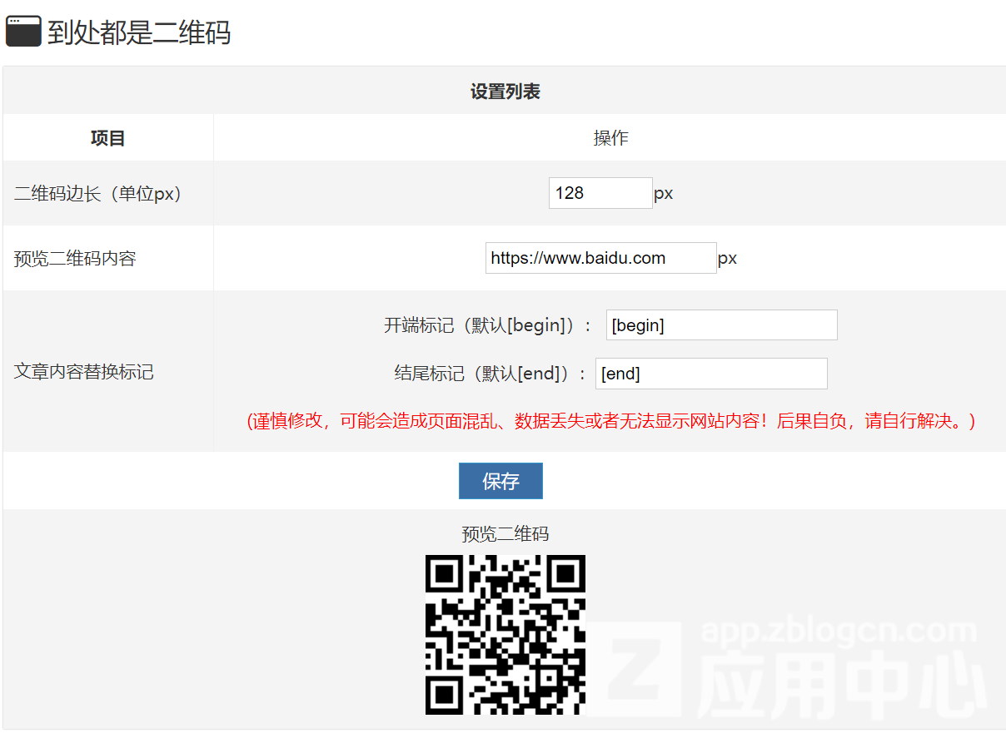Click the 设置列表 table header
The height and width of the screenshot is (753, 1006).
click(505, 92)
